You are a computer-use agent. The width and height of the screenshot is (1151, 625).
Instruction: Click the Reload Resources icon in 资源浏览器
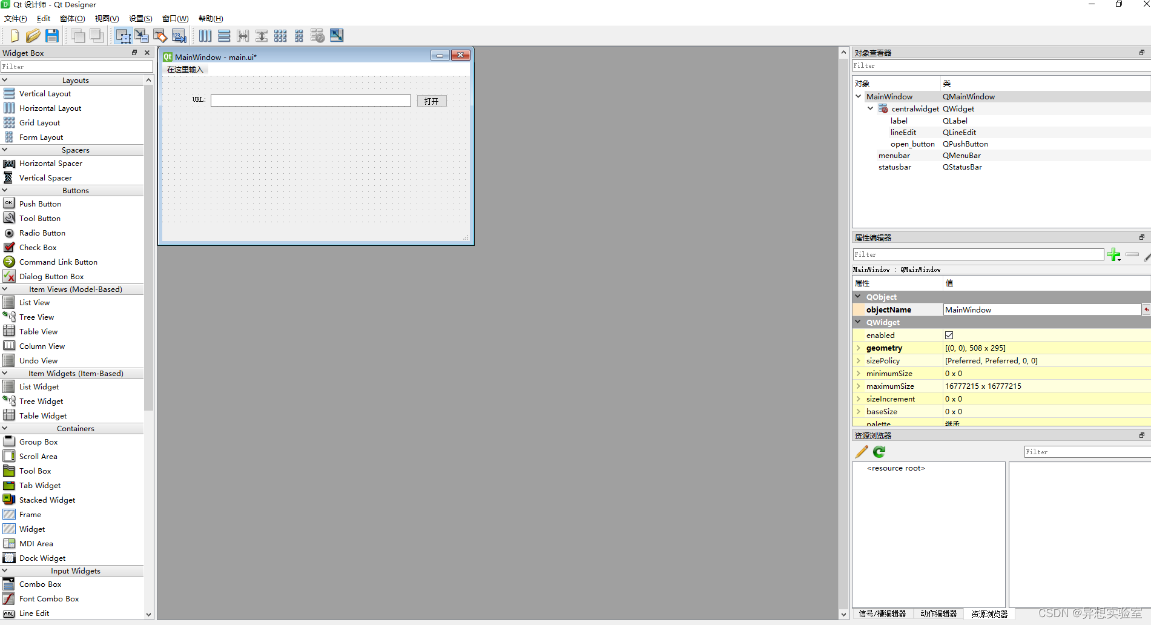pyautogui.click(x=878, y=452)
